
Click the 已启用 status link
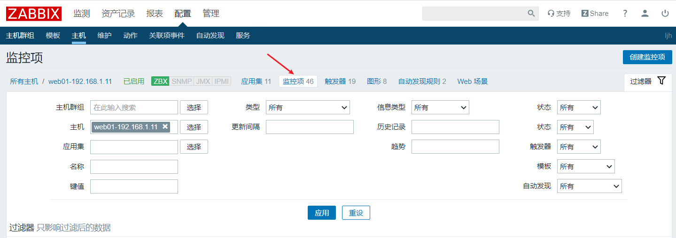click(x=134, y=82)
